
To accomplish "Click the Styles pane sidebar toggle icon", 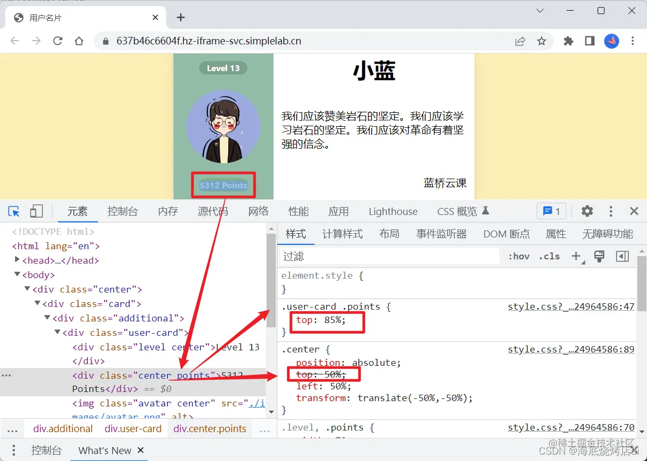I will pyautogui.click(x=622, y=256).
